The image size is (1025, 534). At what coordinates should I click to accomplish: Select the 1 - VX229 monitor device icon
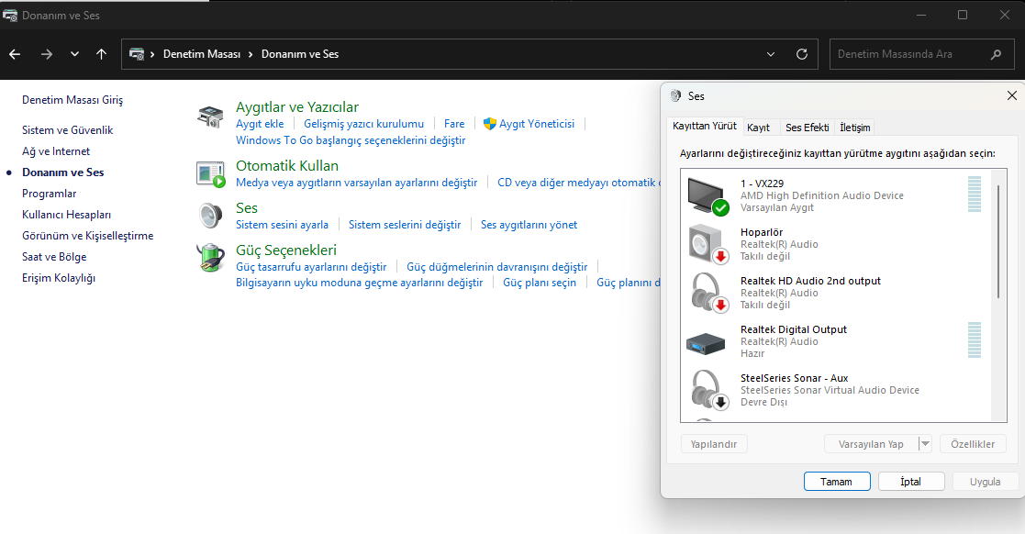coord(707,196)
